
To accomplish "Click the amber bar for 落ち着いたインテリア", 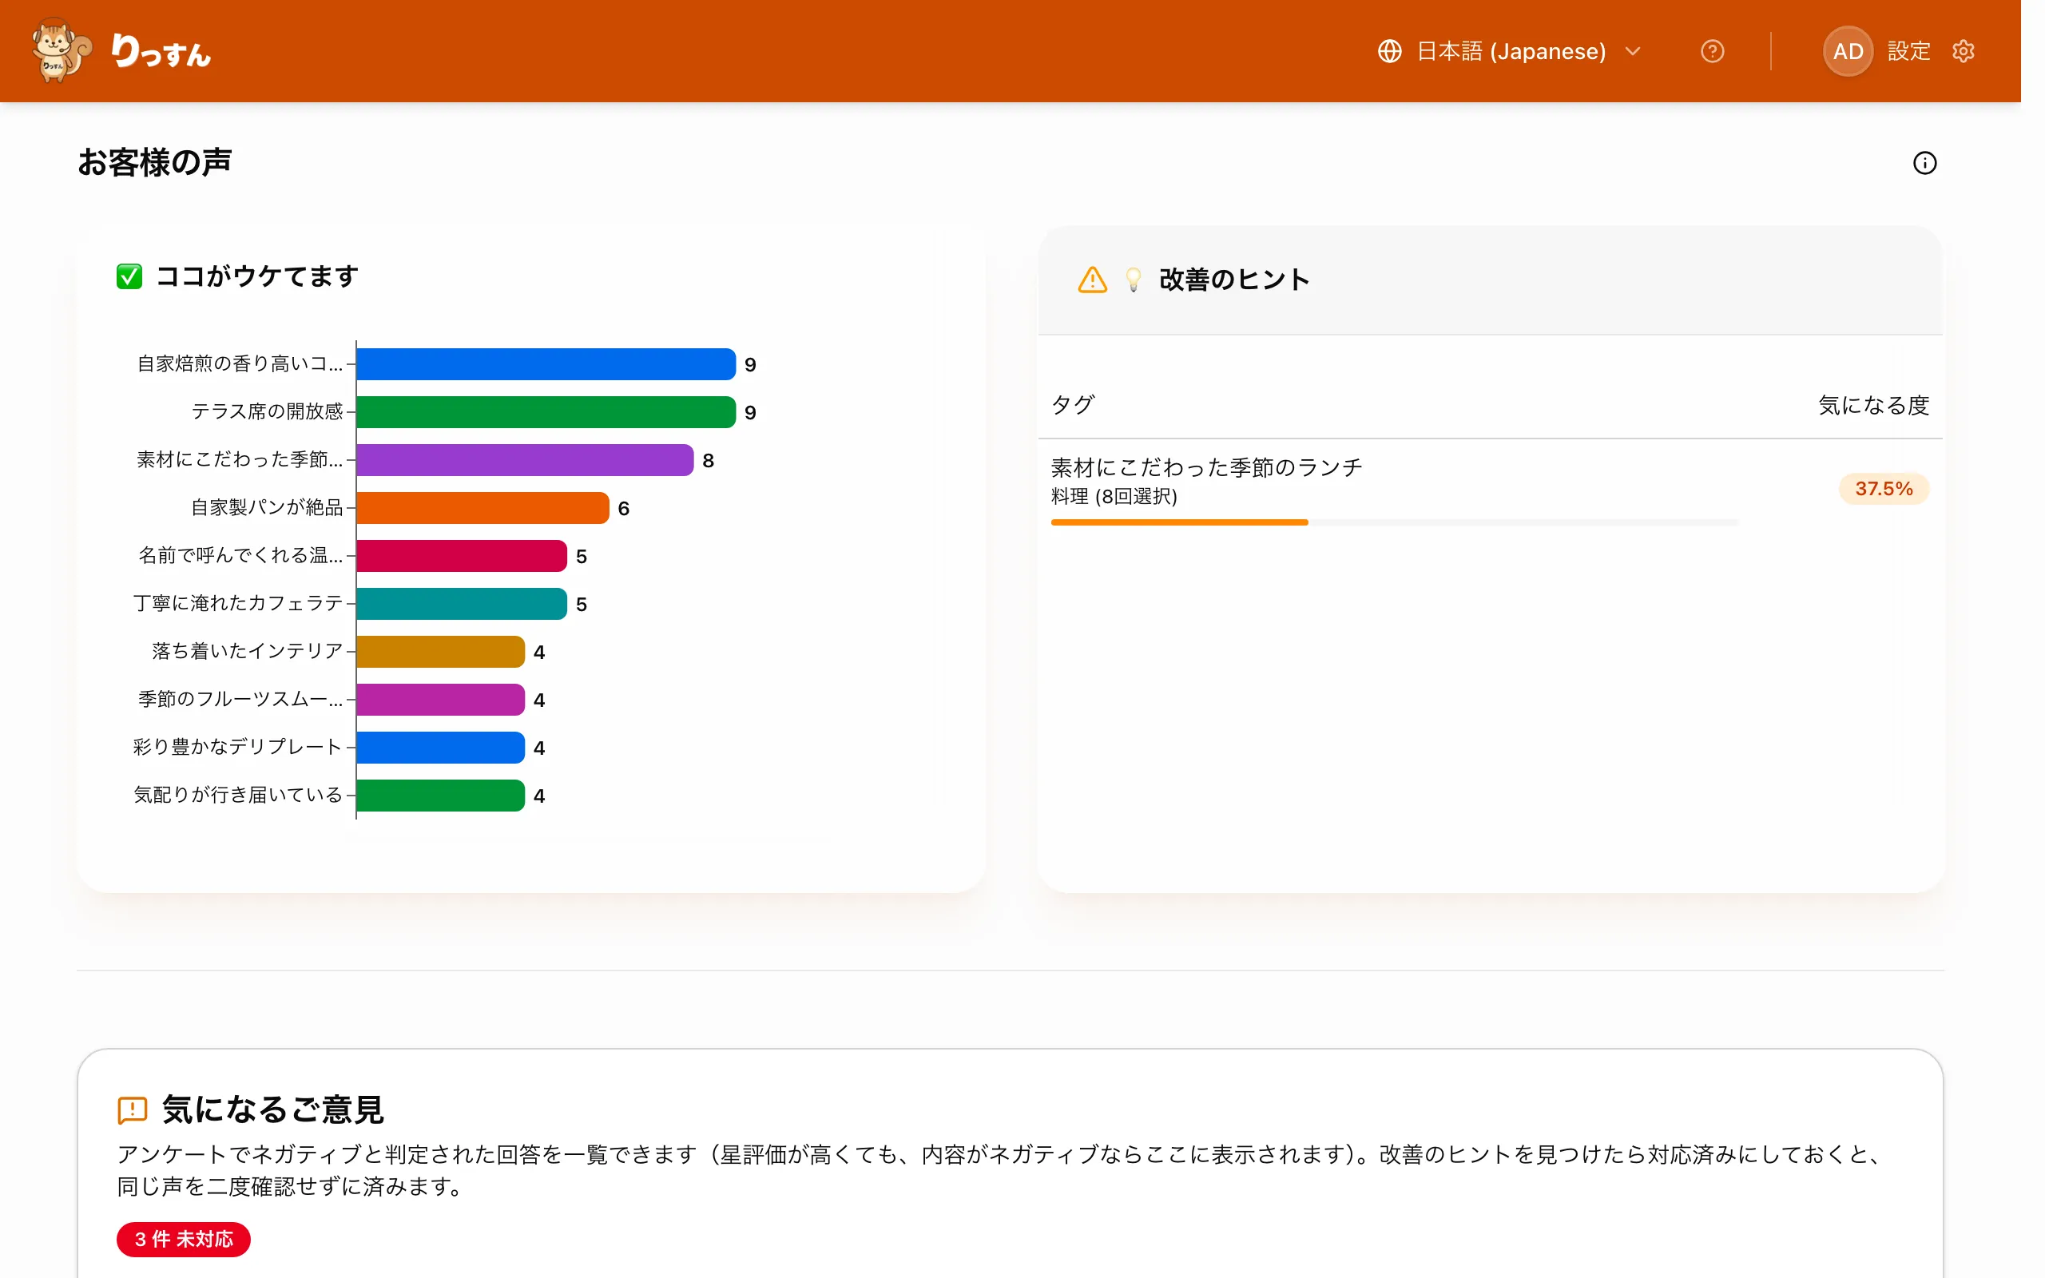I will pyautogui.click(x=440, y=652).
